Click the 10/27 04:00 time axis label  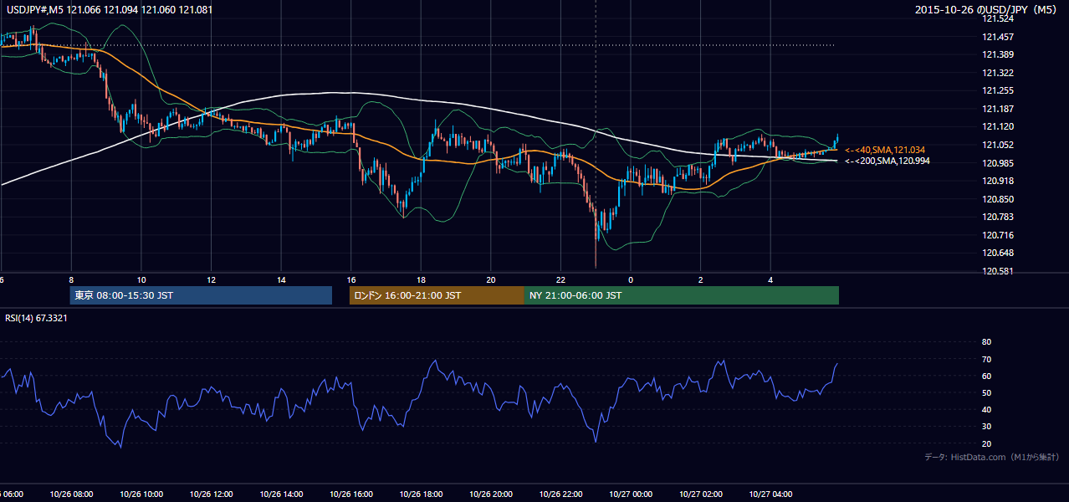pos(770,494)
